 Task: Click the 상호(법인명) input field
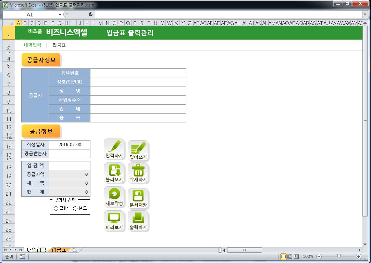pyautogui.click(x=138, y=82)
